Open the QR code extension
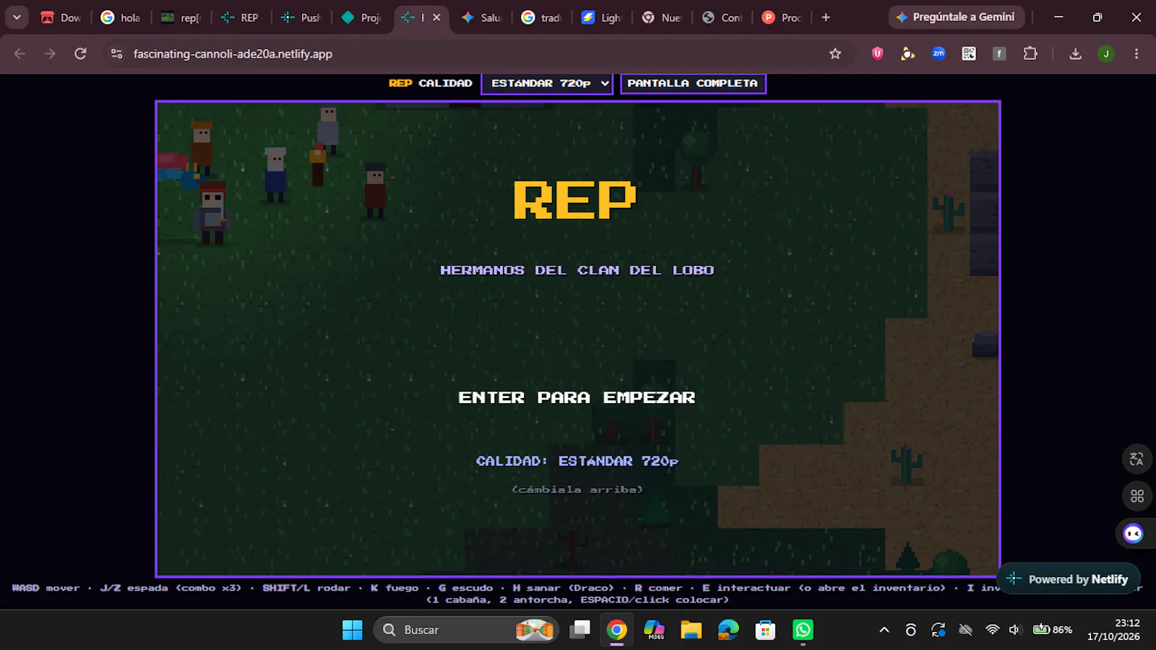Screen dimensions: 1156x650 (x=969, y=53)
